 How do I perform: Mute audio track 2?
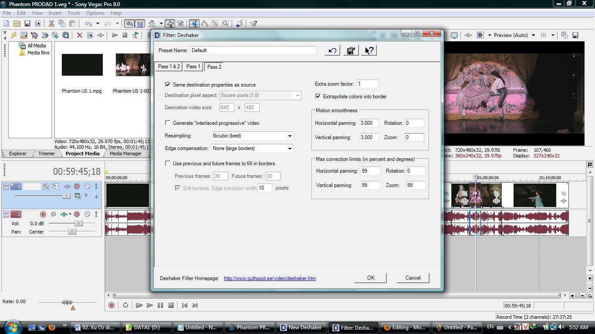click(87, 214)
